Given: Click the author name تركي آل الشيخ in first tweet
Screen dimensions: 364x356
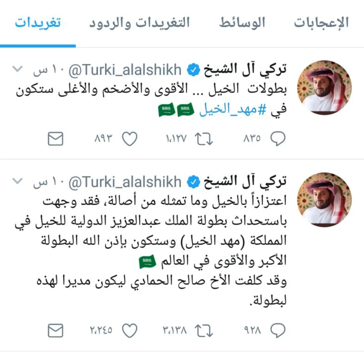Looking at the screenshot, I should 245,70.
